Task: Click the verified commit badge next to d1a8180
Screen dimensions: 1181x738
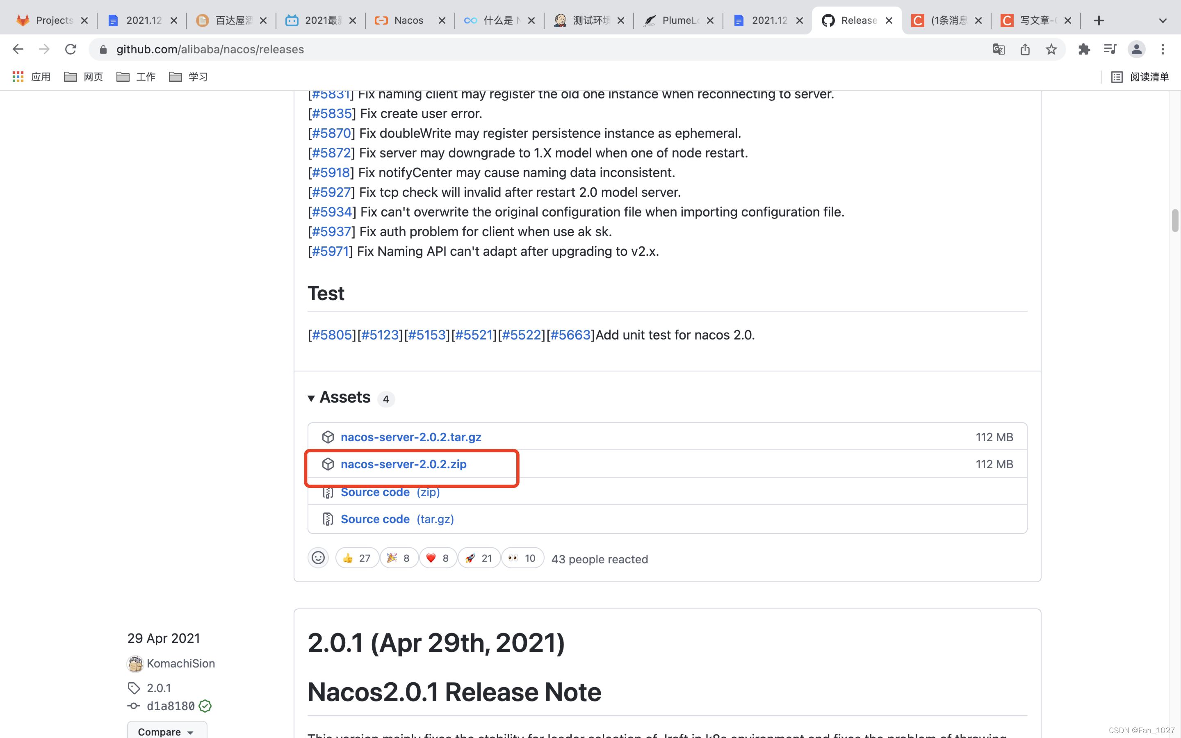Action: click(x=205, y=706)
